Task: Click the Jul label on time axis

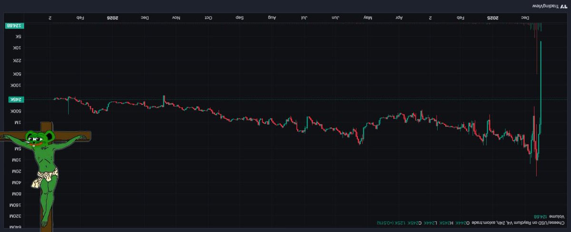Action: click(x=304, y=18)
